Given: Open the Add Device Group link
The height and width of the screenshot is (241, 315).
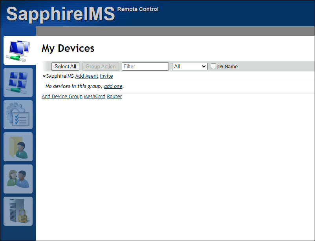Looking at the screenshot, I should 62,96.
